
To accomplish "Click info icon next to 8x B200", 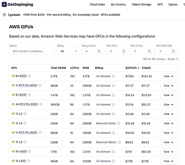I will [x=29, y=95].
